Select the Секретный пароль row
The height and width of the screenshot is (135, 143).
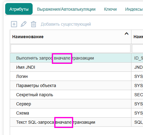tap(70, 95)
